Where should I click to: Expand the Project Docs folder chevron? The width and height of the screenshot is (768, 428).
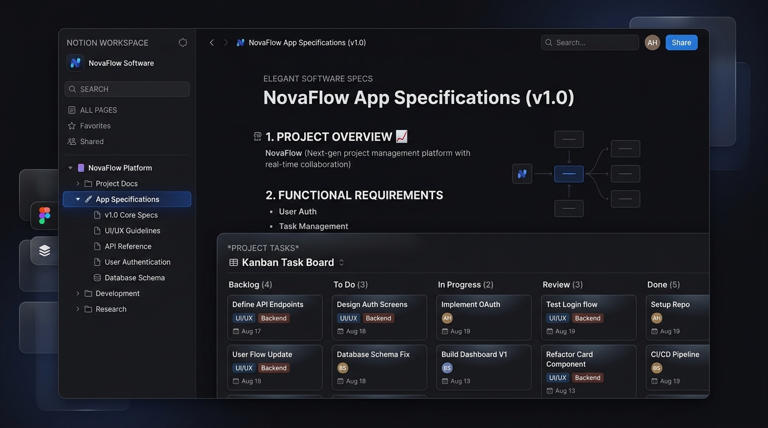pos(78,183)
